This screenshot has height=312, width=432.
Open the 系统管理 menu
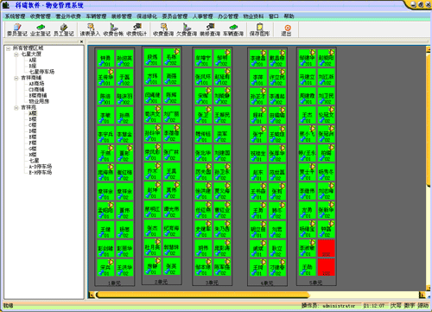coord(15,16)
